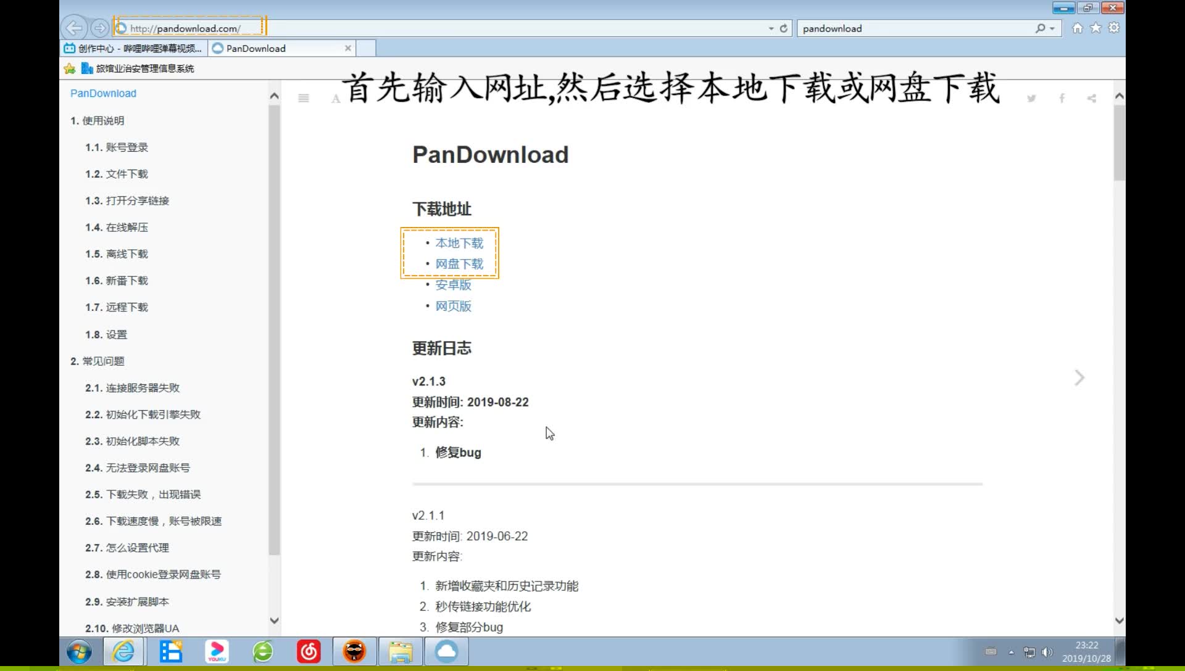Screen dimensions: 1185x671
Task: Open 2.5. 下载失败，出现错误 section
Action: 143,495
